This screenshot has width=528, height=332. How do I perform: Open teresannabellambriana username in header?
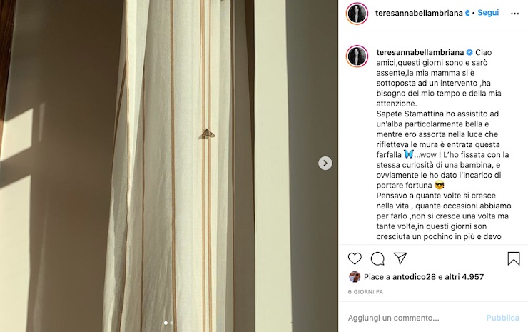[x=419, y=13]
